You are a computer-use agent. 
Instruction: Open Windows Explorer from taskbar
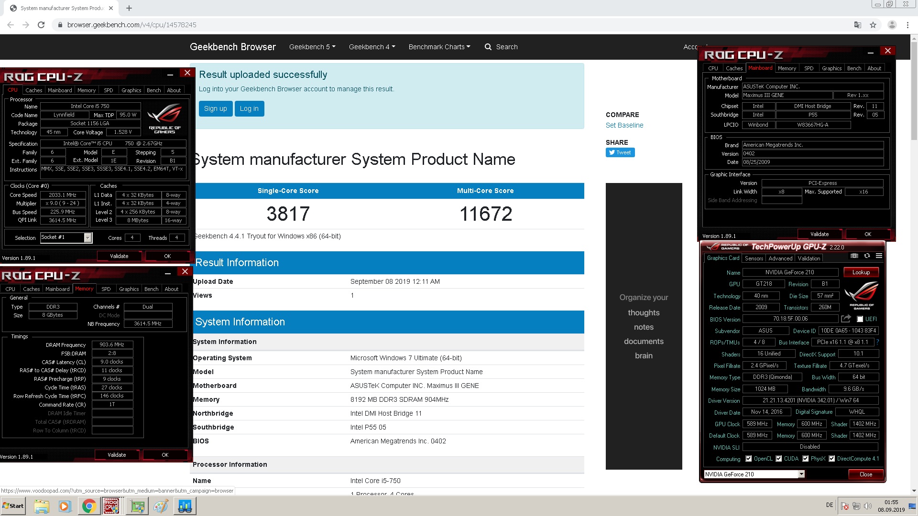[42, 506]
